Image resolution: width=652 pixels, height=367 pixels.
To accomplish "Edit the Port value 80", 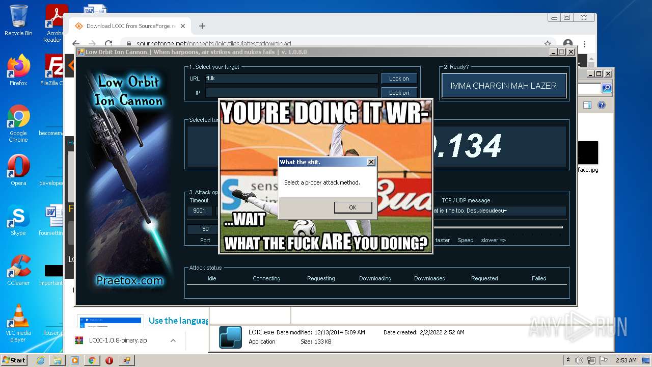I will pos(205,229).
